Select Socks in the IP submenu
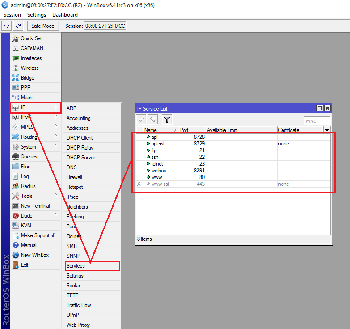 (92, 286)
